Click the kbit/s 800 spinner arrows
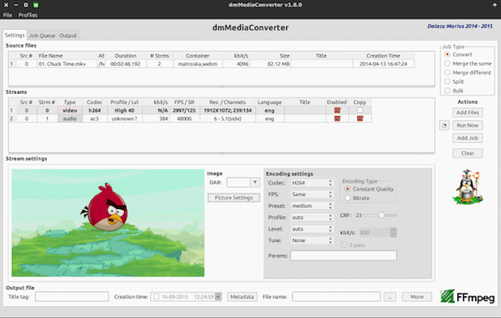 click(x=394, y=232)
